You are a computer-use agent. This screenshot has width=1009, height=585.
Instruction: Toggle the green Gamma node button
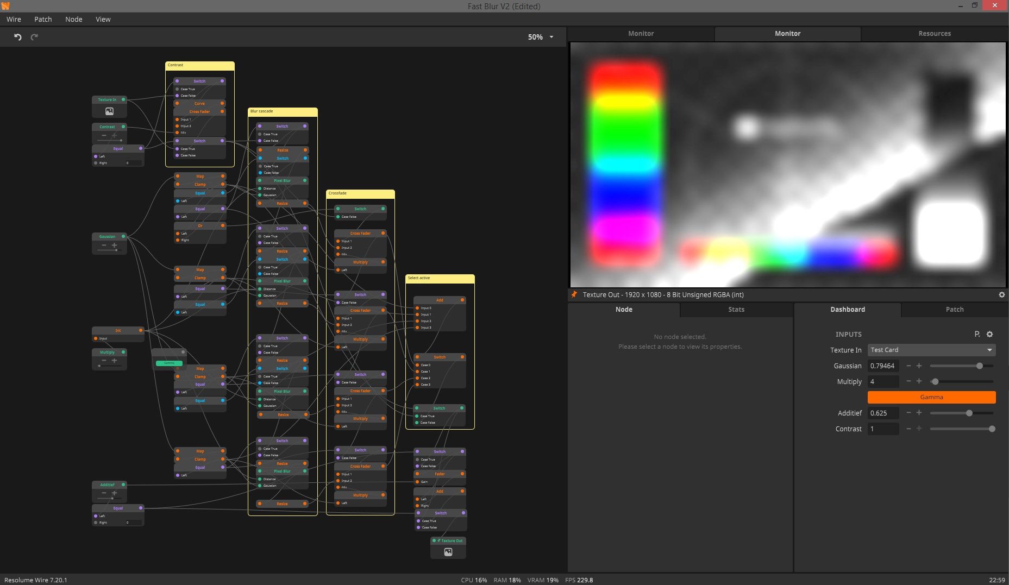[x=169, y=363]
